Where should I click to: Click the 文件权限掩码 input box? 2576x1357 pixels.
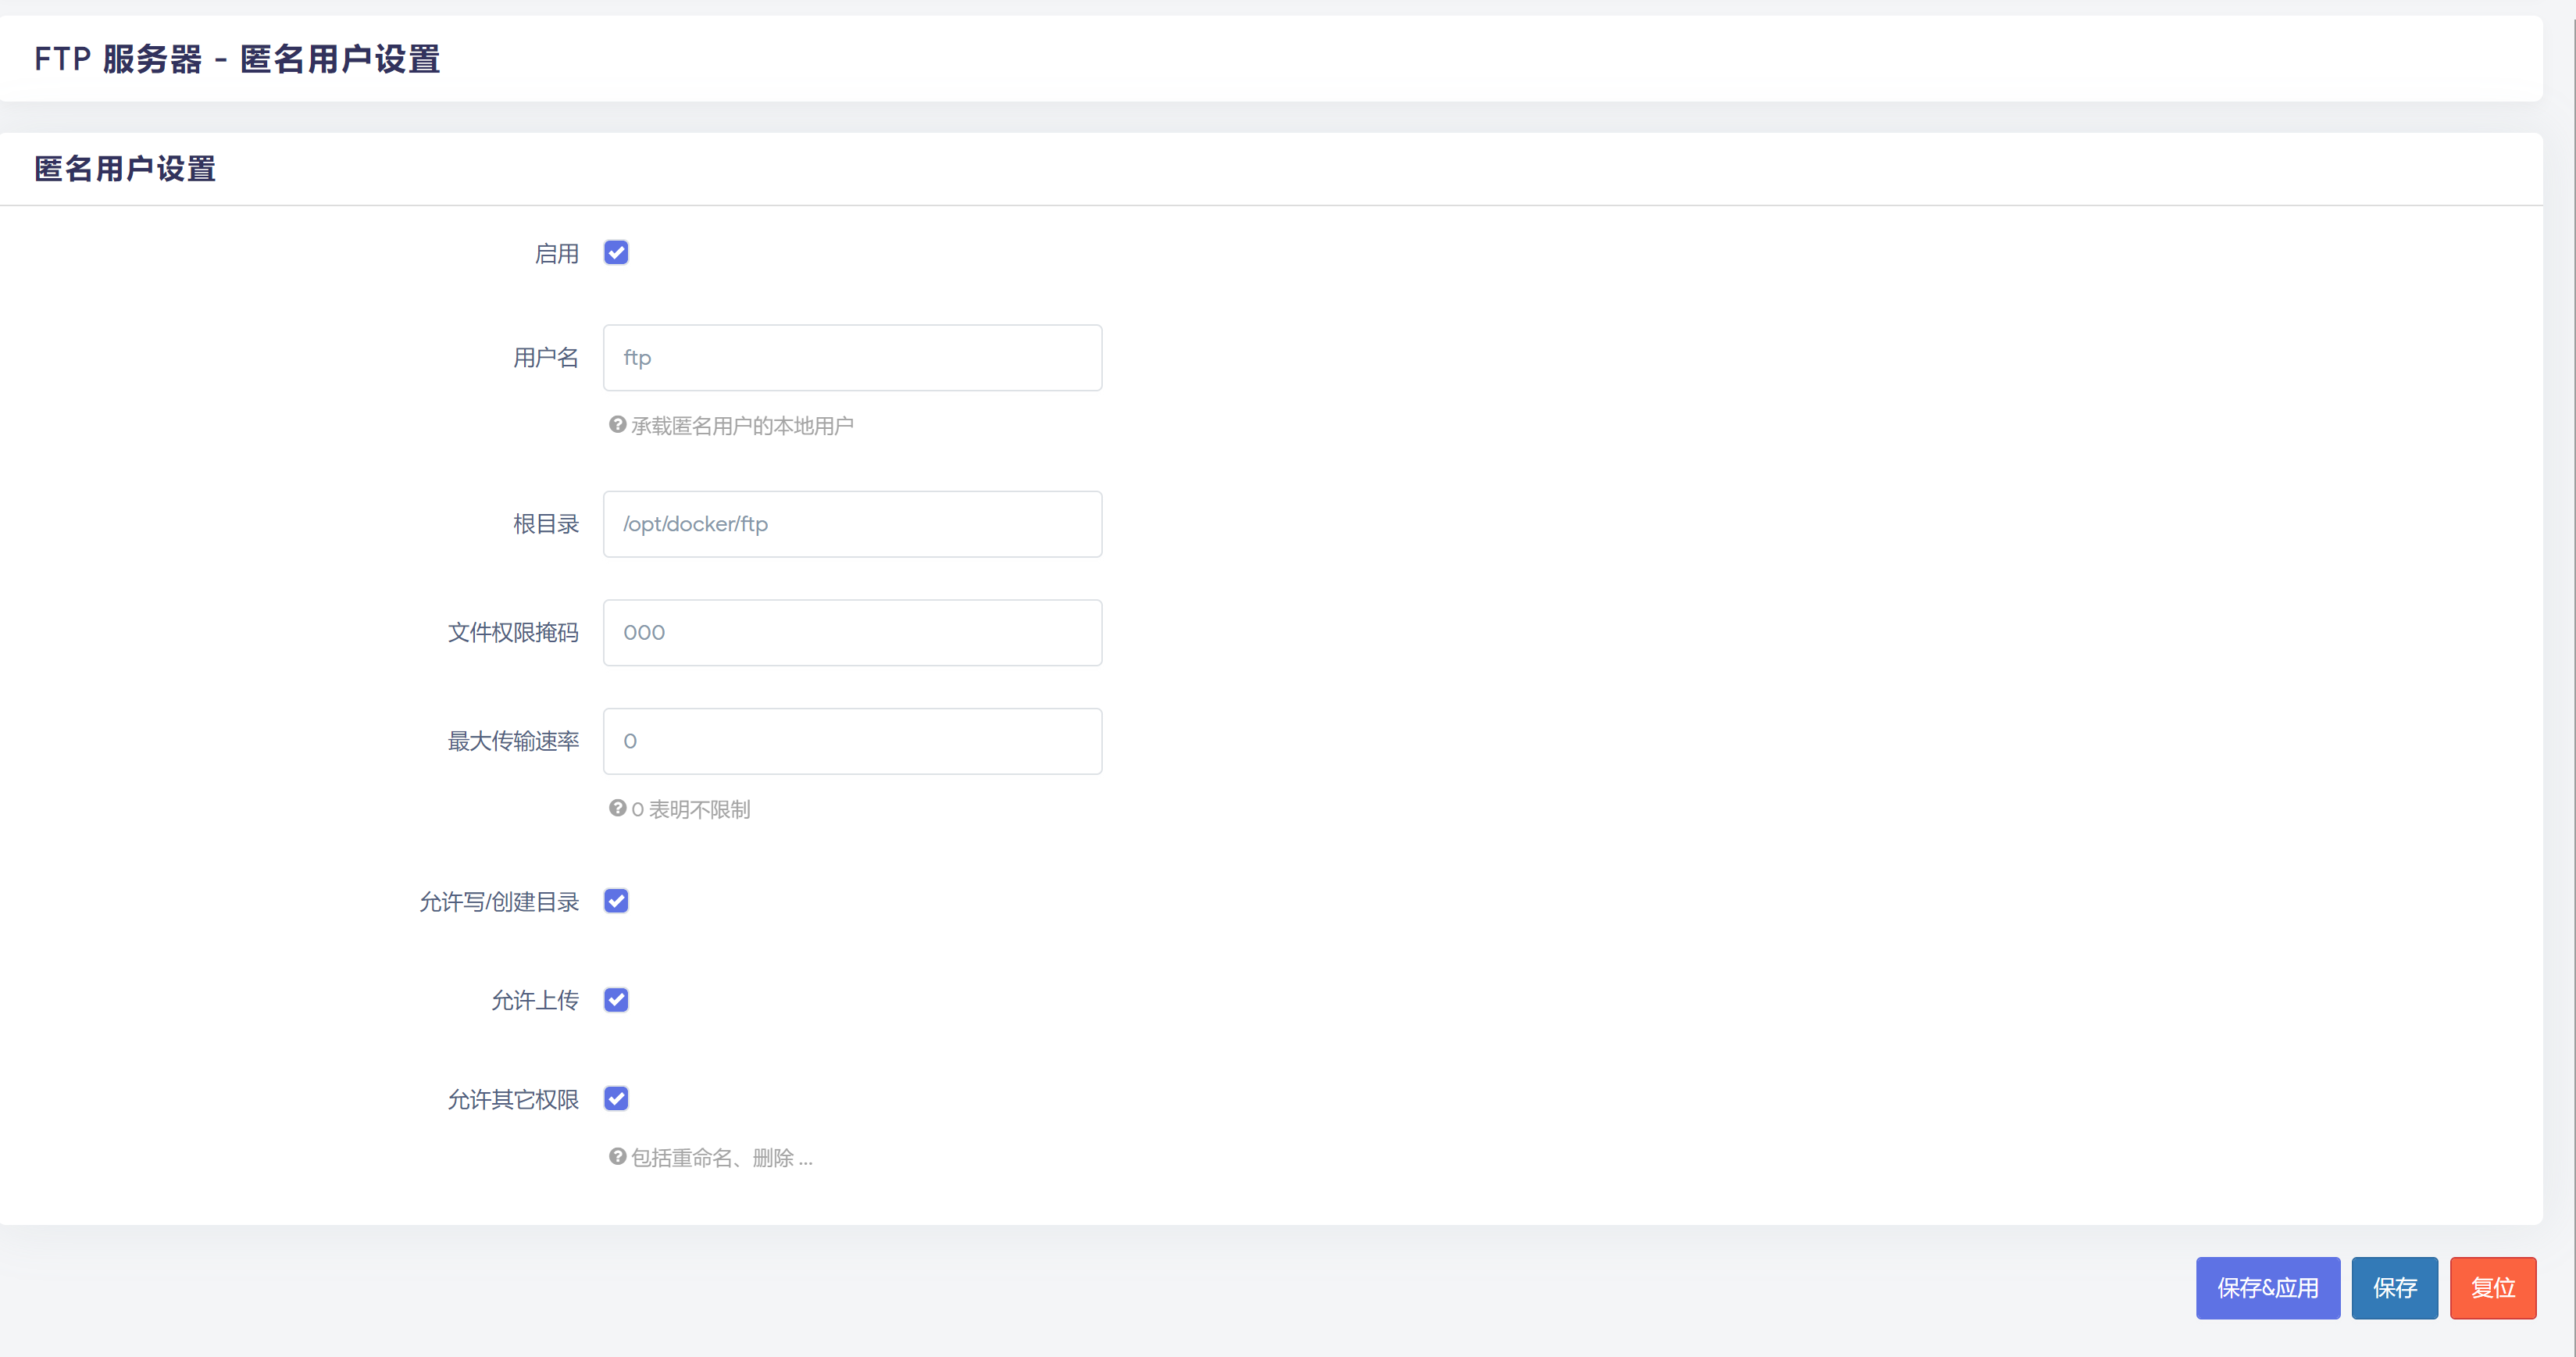pos(852,633)
